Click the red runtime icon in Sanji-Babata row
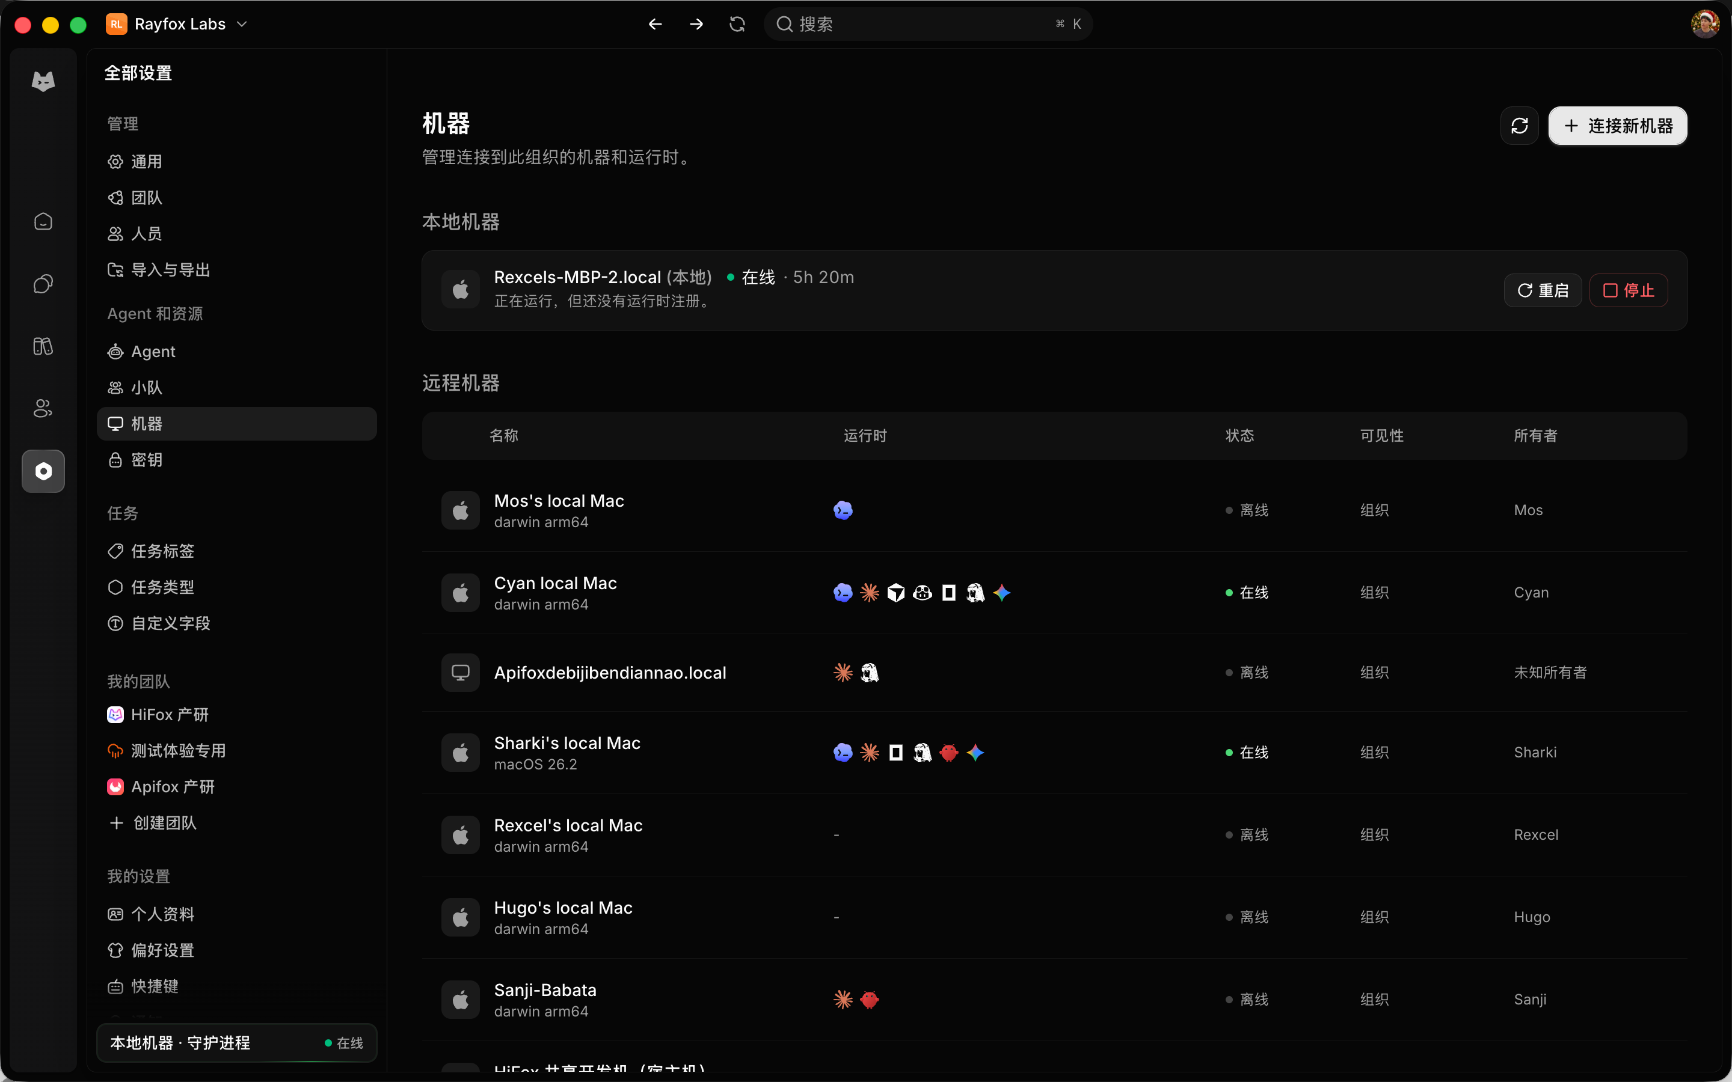The height and width of the screenshot is (1082, 1732). 870,1000
